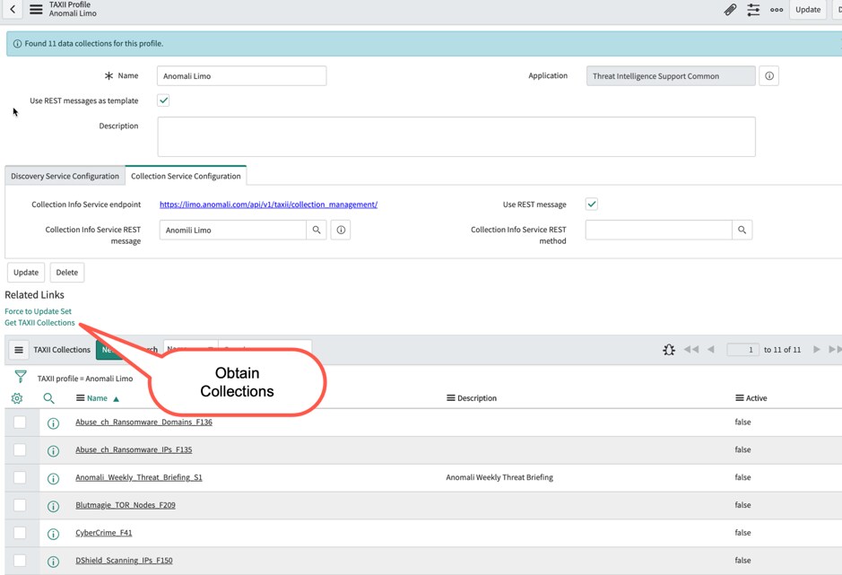Screen dimensions: 842x575
Task: Click the Delete button under the form
Action: coord(66,272)
